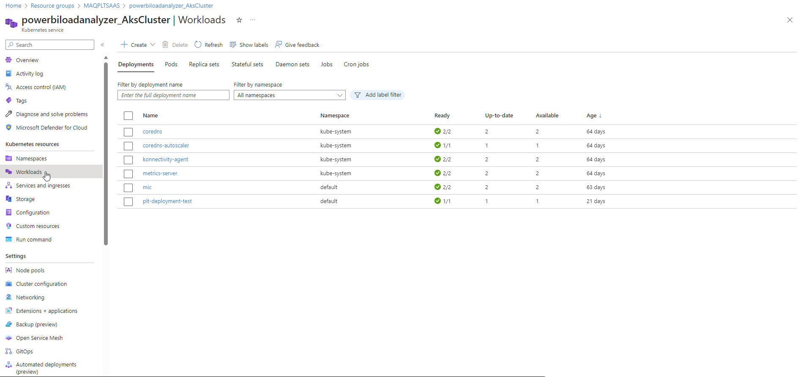Open the more options ellipsis
The height and width of the screenshot is (377, 803).
coord(253,20)
